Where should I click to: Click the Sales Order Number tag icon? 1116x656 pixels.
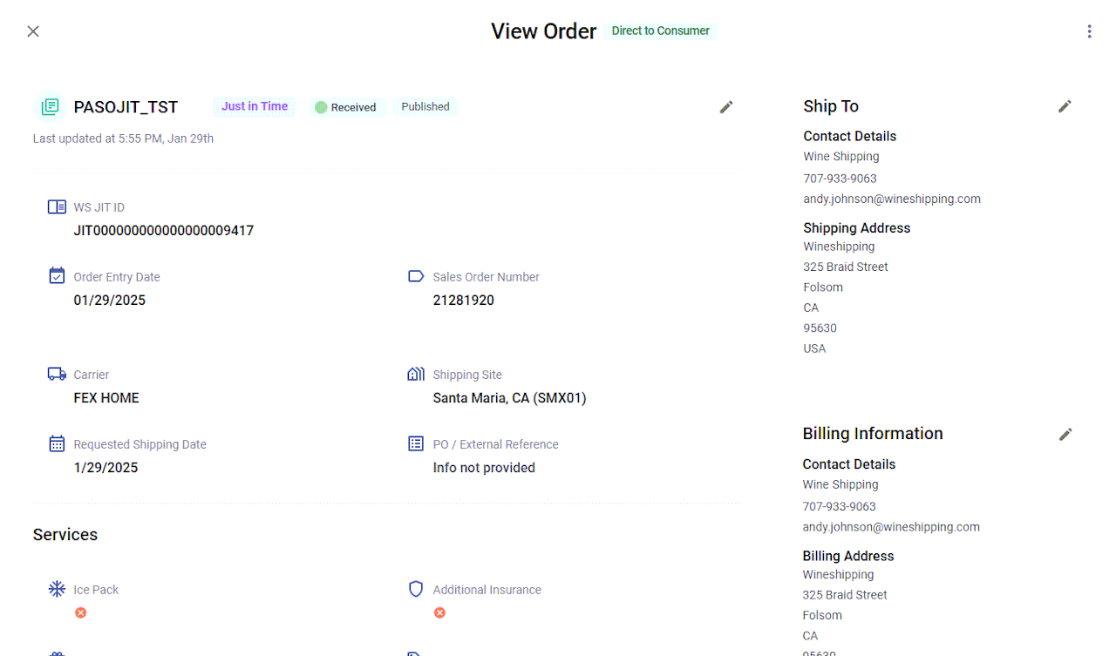pos(416,276)
